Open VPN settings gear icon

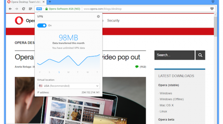[x=98, y=17]
